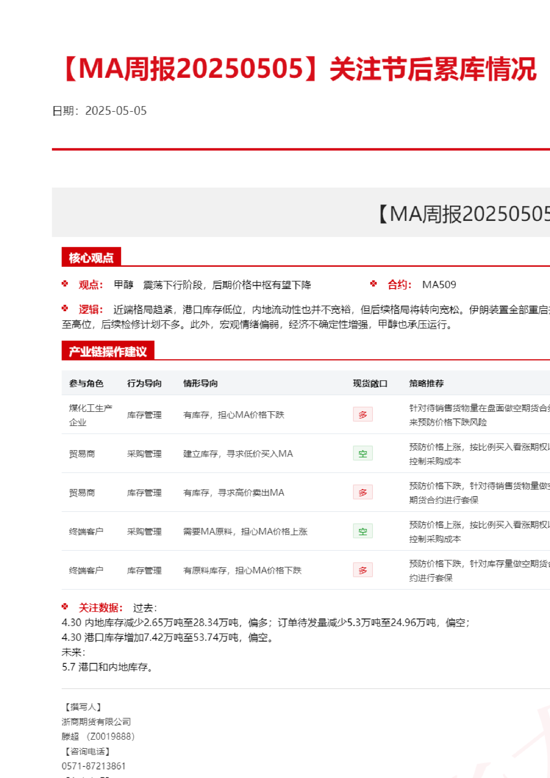The height and width of the screenshot is (778, 550).
Task: Click the MA509 contract code
Action: 439,285
